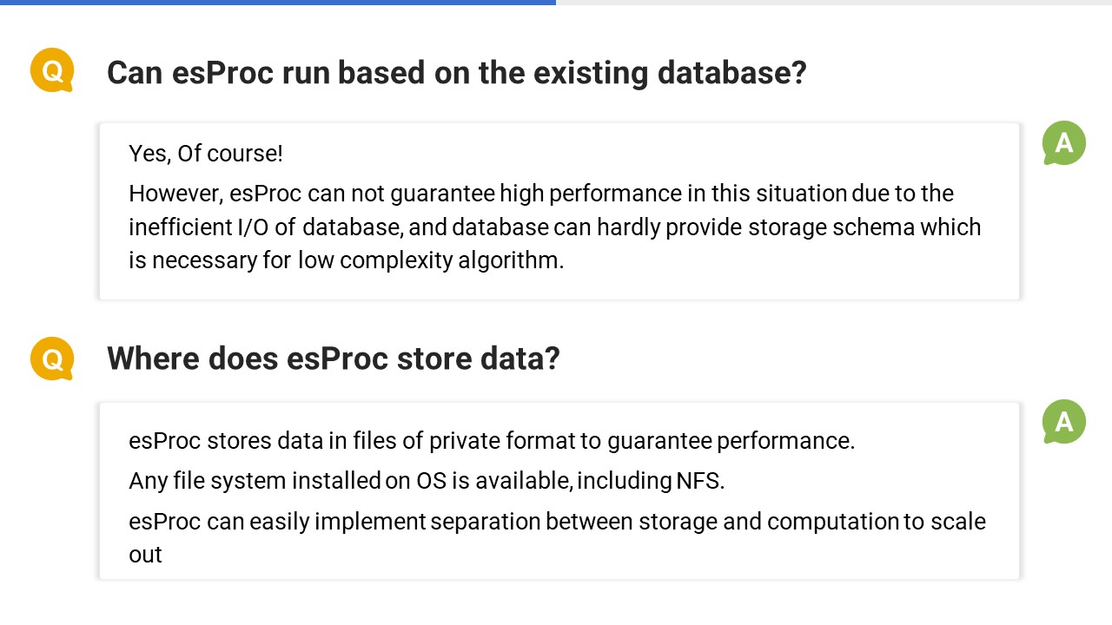Viewport: 1112px width, 625px height.
Task: Click the word 'NFS' in the second answer
Action: click(x=698, y=481)
